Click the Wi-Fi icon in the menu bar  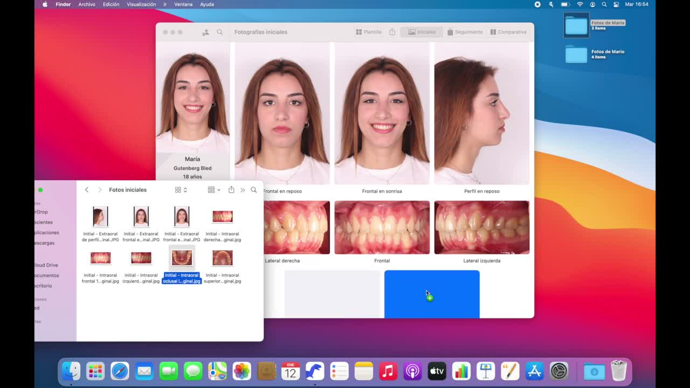click(x=580, y=4)
